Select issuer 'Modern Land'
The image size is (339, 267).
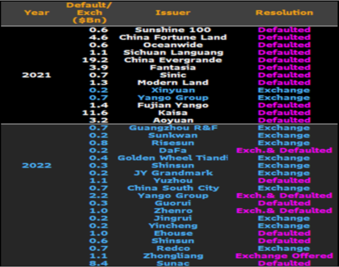coord(173,83)
